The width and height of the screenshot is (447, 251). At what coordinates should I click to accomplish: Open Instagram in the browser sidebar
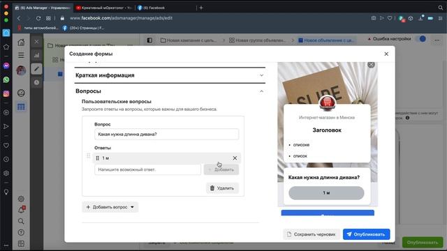click(x=6, y=93)
